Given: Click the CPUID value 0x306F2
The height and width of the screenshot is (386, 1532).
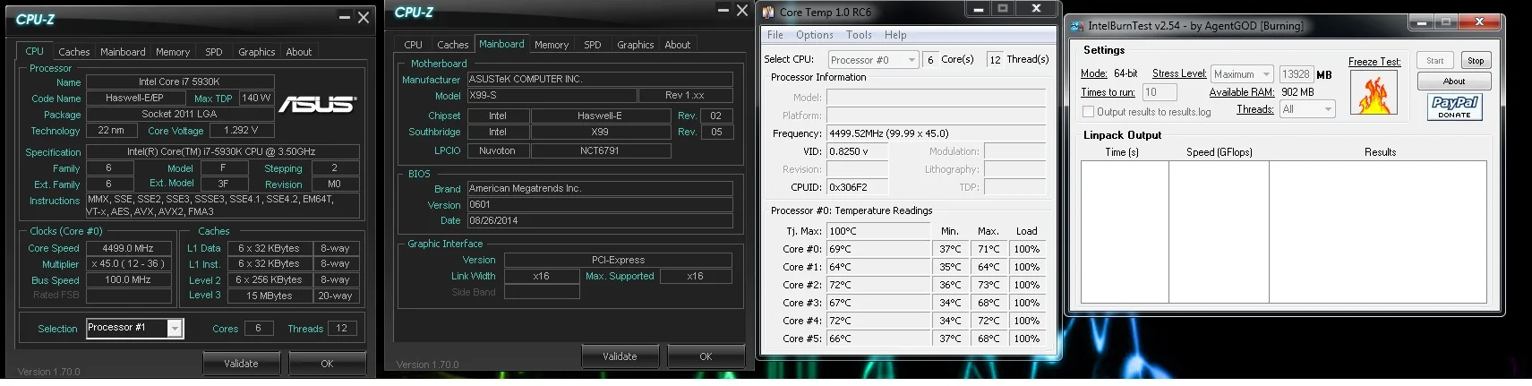Looking at the screenshot, I should [x=857, y=187].
